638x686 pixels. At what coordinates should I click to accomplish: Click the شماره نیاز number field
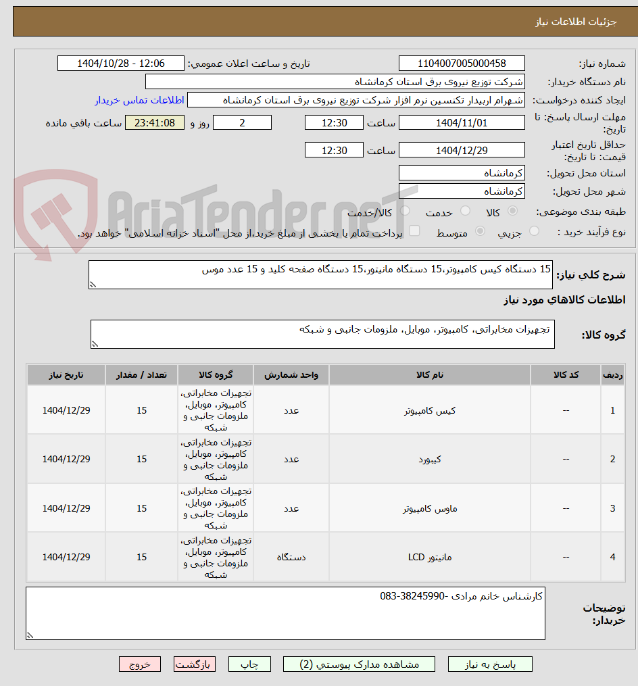462,64
